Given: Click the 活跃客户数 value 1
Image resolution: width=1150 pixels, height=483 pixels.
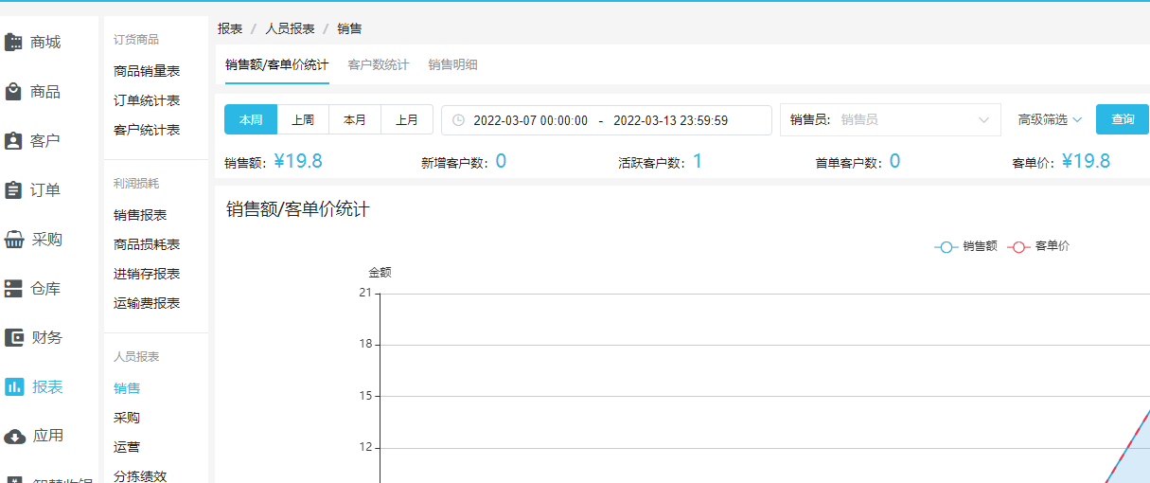Looking at the screenshot, I should [698, 161].
